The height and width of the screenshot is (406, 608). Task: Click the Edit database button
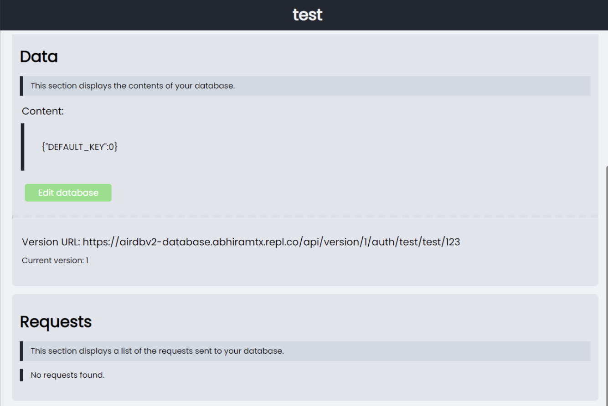[68, 192]
